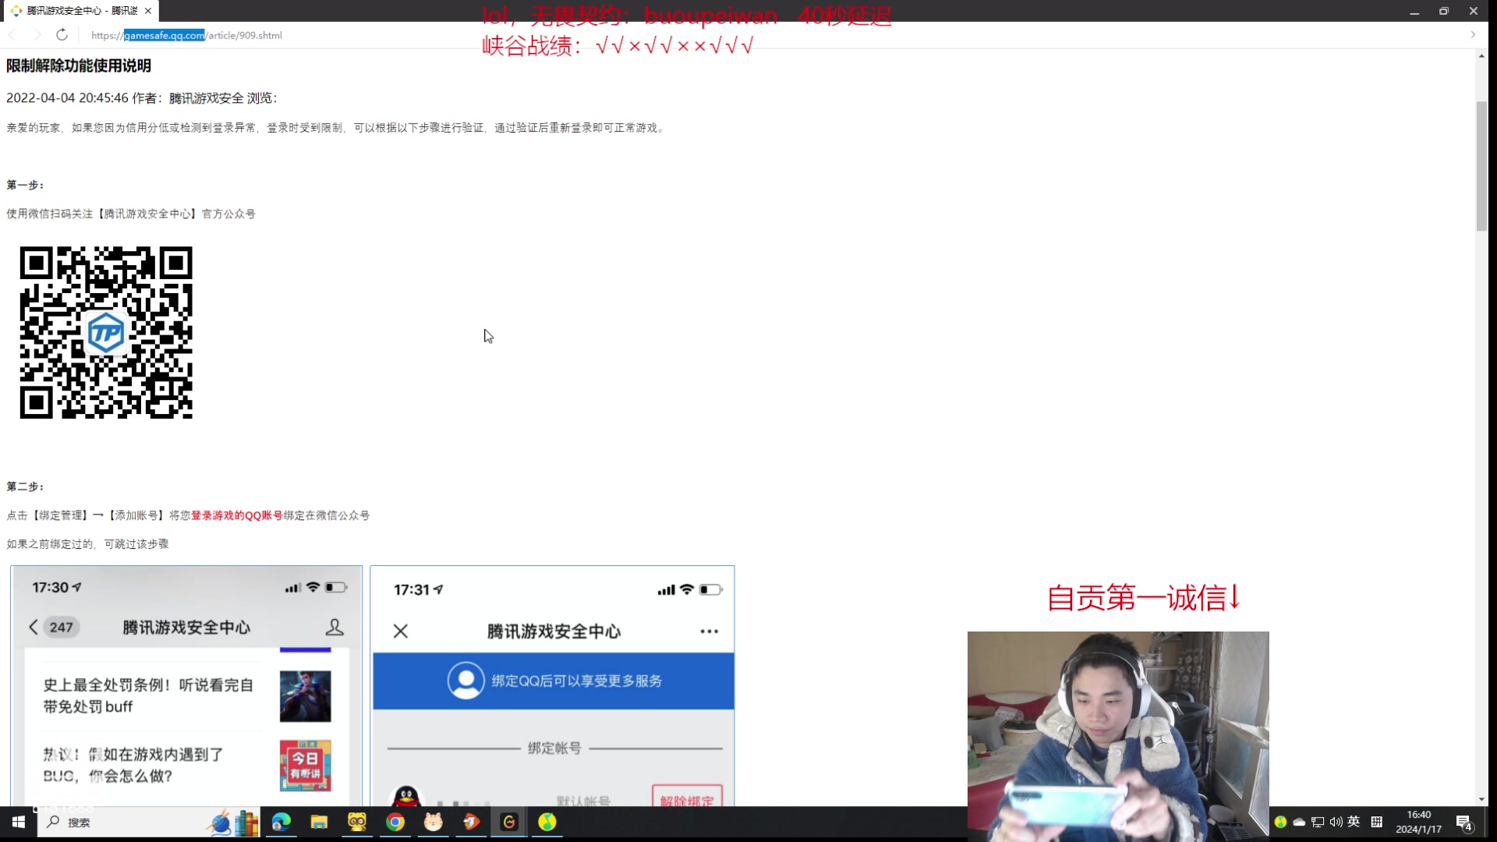
Task: Switch input method by clicking 英 indicator
Action: click(1354, 823)
